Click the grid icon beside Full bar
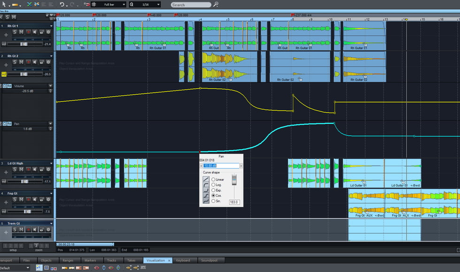Viewport: 460px width, 272px height. [x=94, y=4]
